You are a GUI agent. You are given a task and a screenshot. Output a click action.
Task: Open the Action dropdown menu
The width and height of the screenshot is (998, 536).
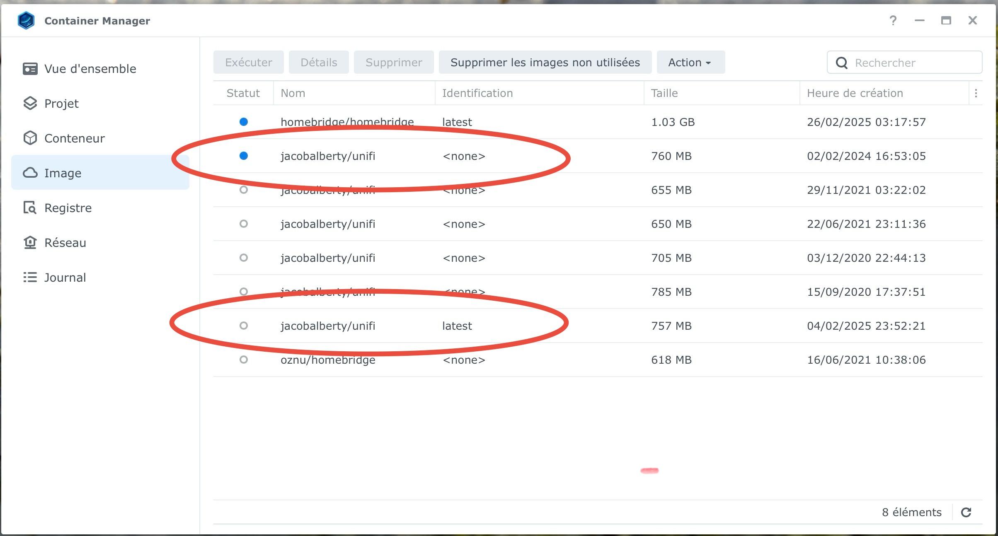tap(690, 63)
